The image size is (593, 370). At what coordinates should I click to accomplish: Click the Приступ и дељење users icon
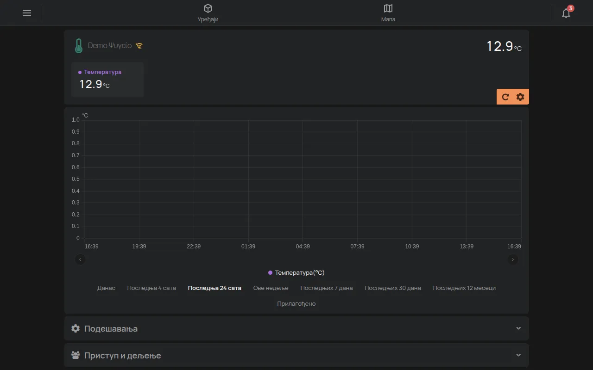click(76, 355)
